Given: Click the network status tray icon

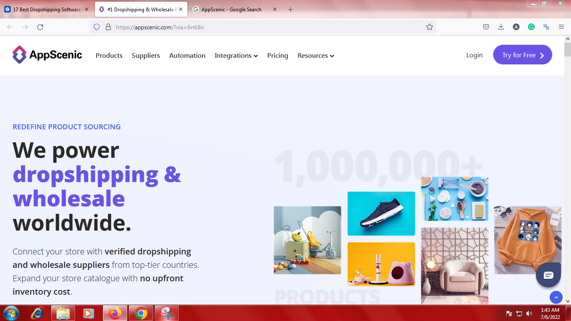Looking at the screenshot, I should click(519, 313).
